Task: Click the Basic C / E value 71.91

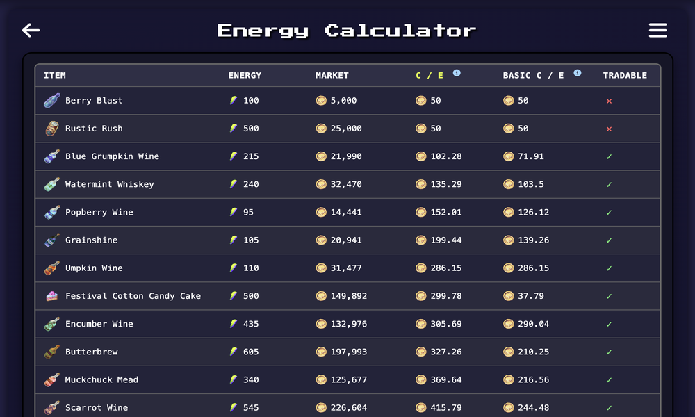Action: coord(530,156)
